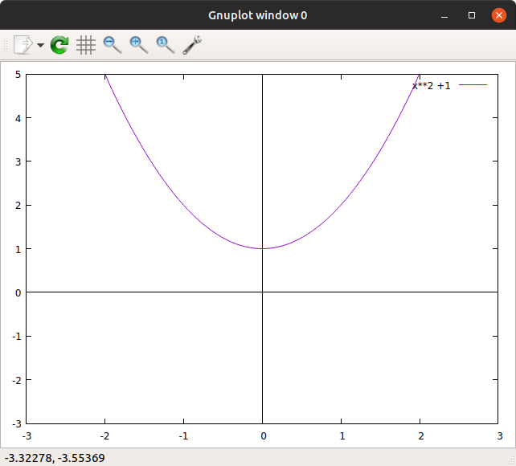Click the x-axis label 2

point(421,436)
